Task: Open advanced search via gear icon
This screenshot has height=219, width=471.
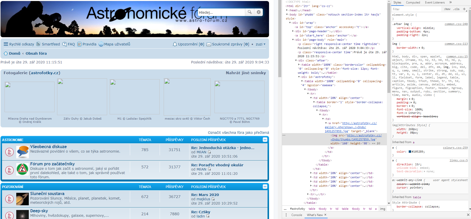Action: click(x=259, y=12)
